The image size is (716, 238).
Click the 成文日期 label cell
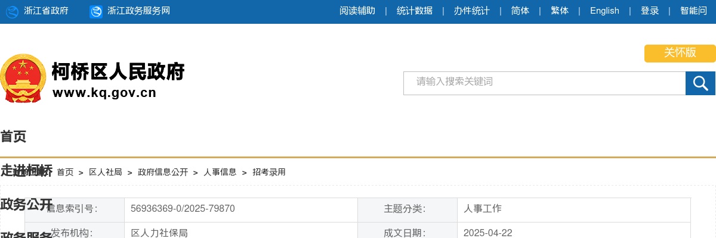point(408,230)
